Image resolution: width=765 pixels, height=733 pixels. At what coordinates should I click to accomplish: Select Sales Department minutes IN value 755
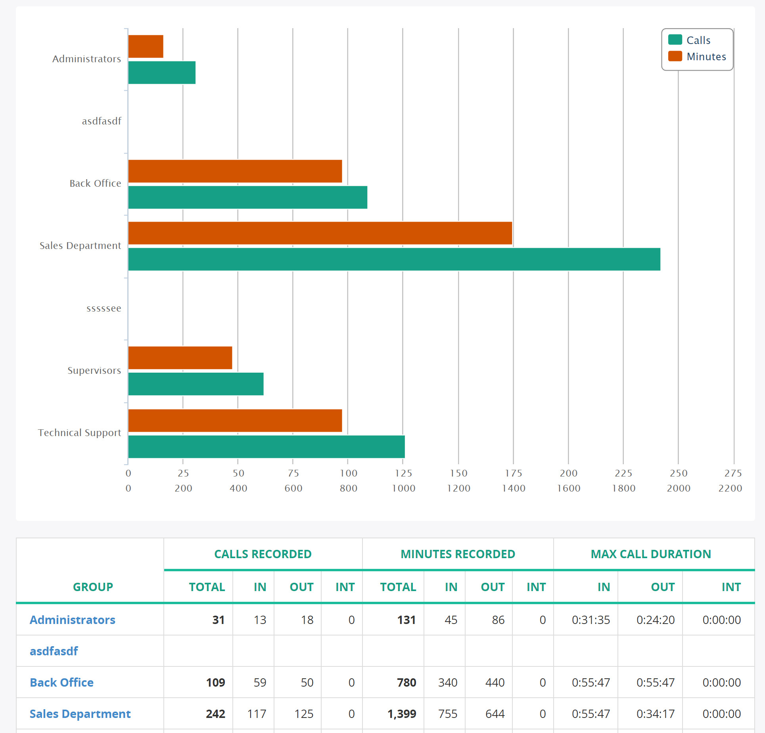(x=448, y=714)
